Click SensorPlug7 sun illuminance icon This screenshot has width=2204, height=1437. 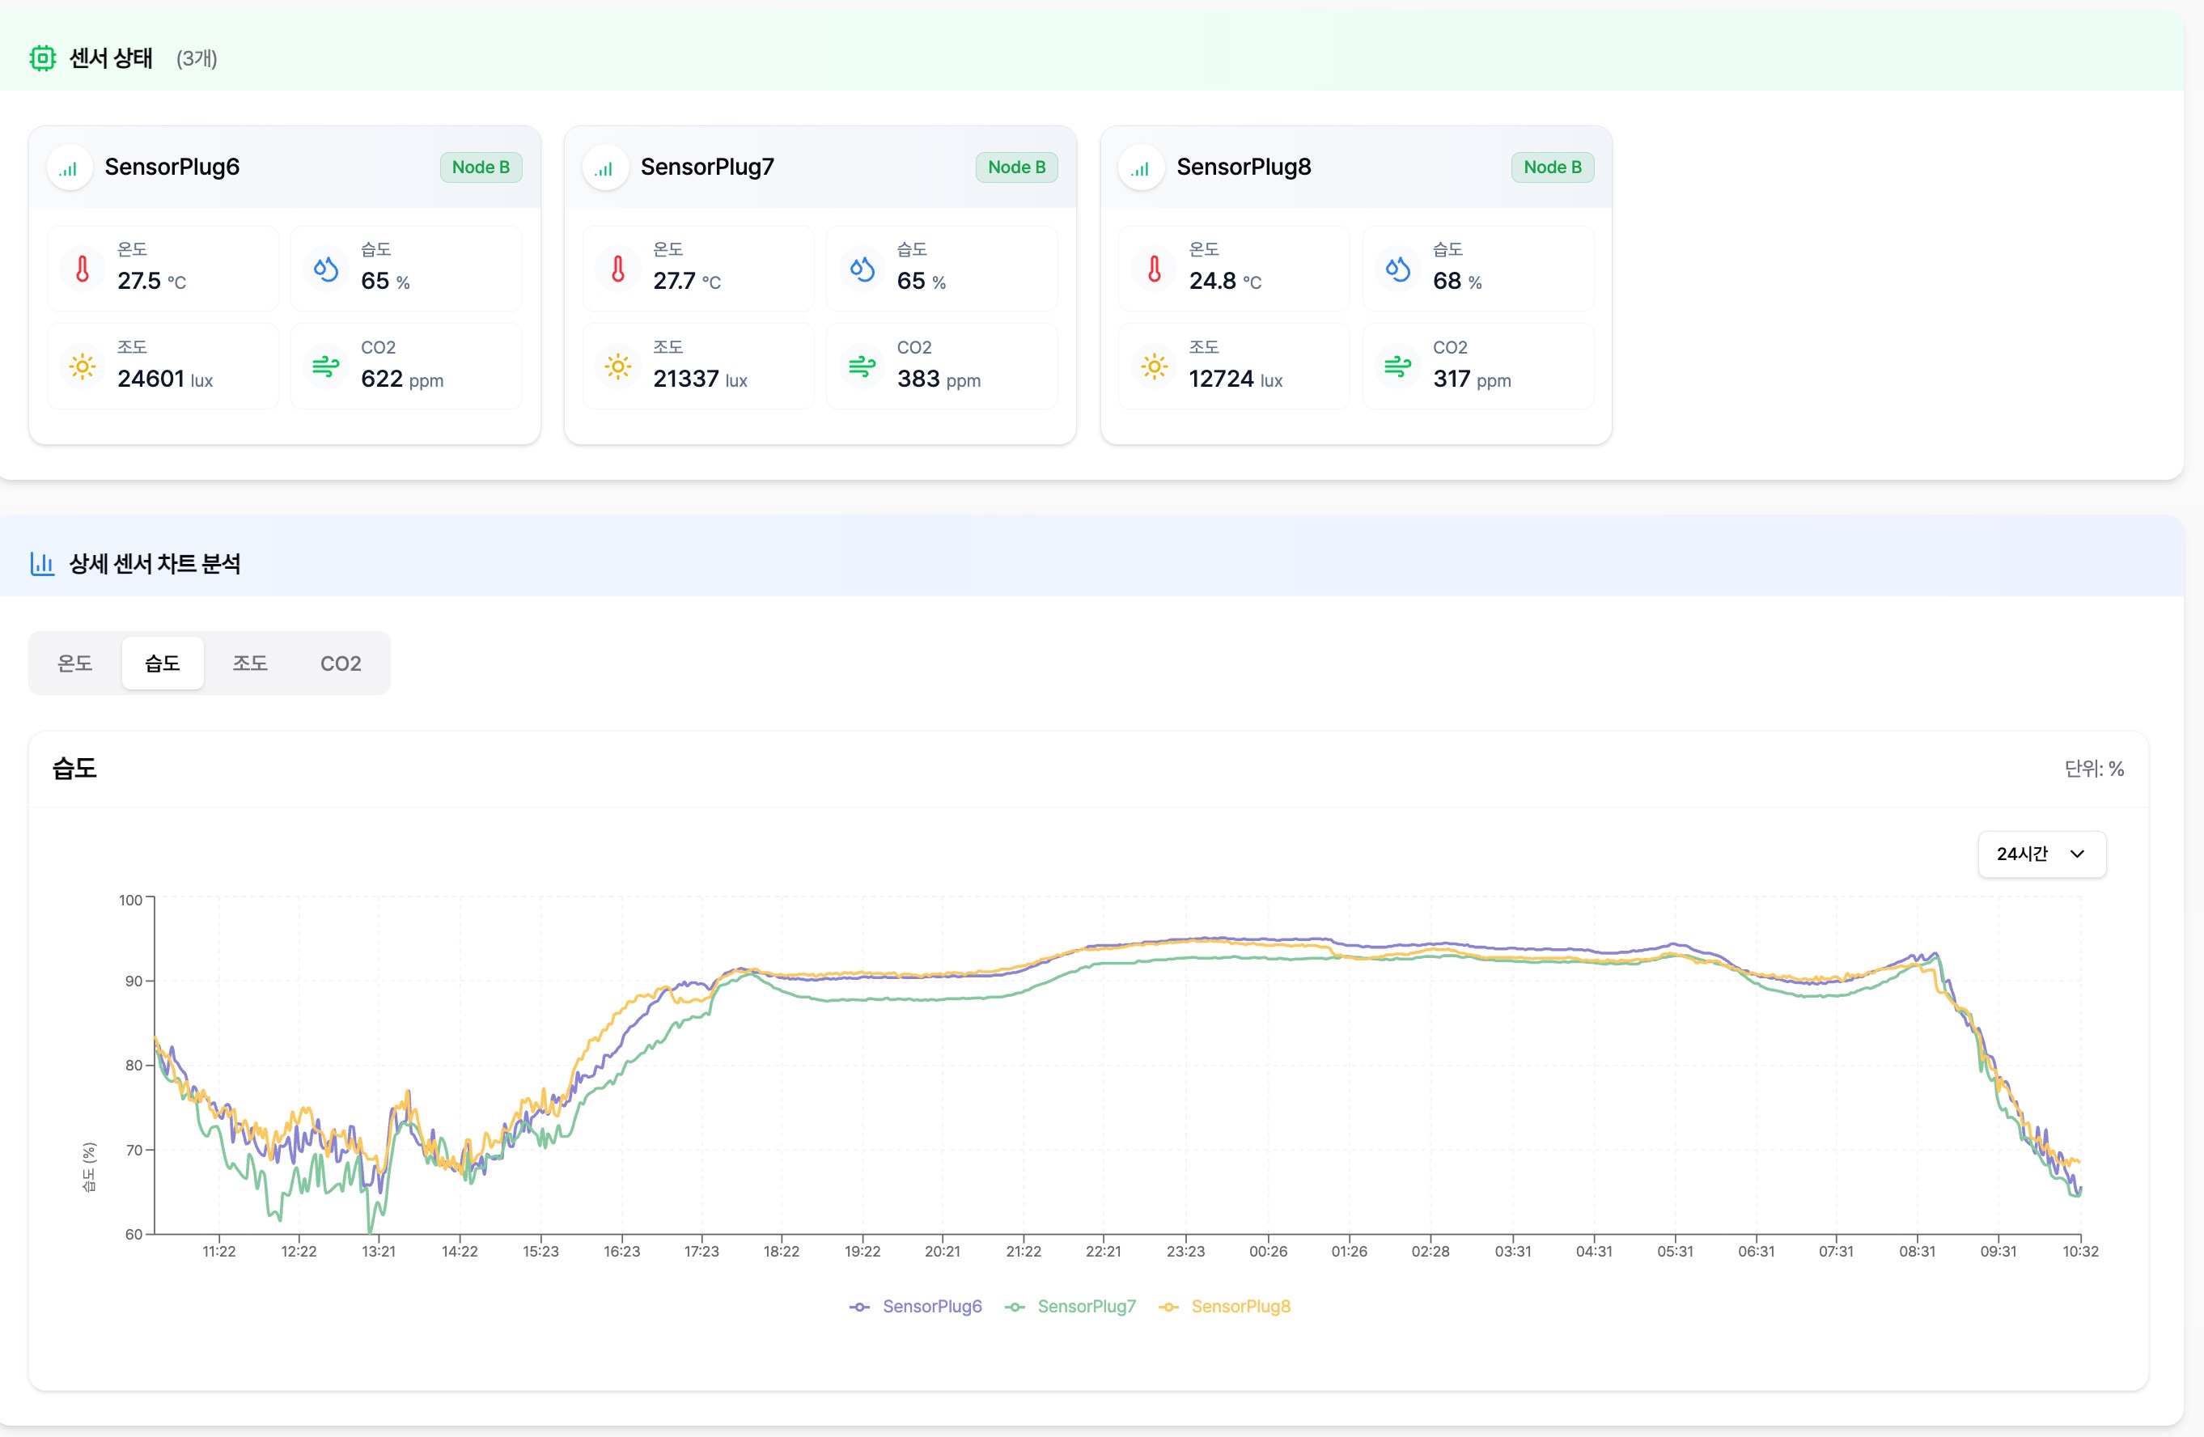click(x=617, y=367)
